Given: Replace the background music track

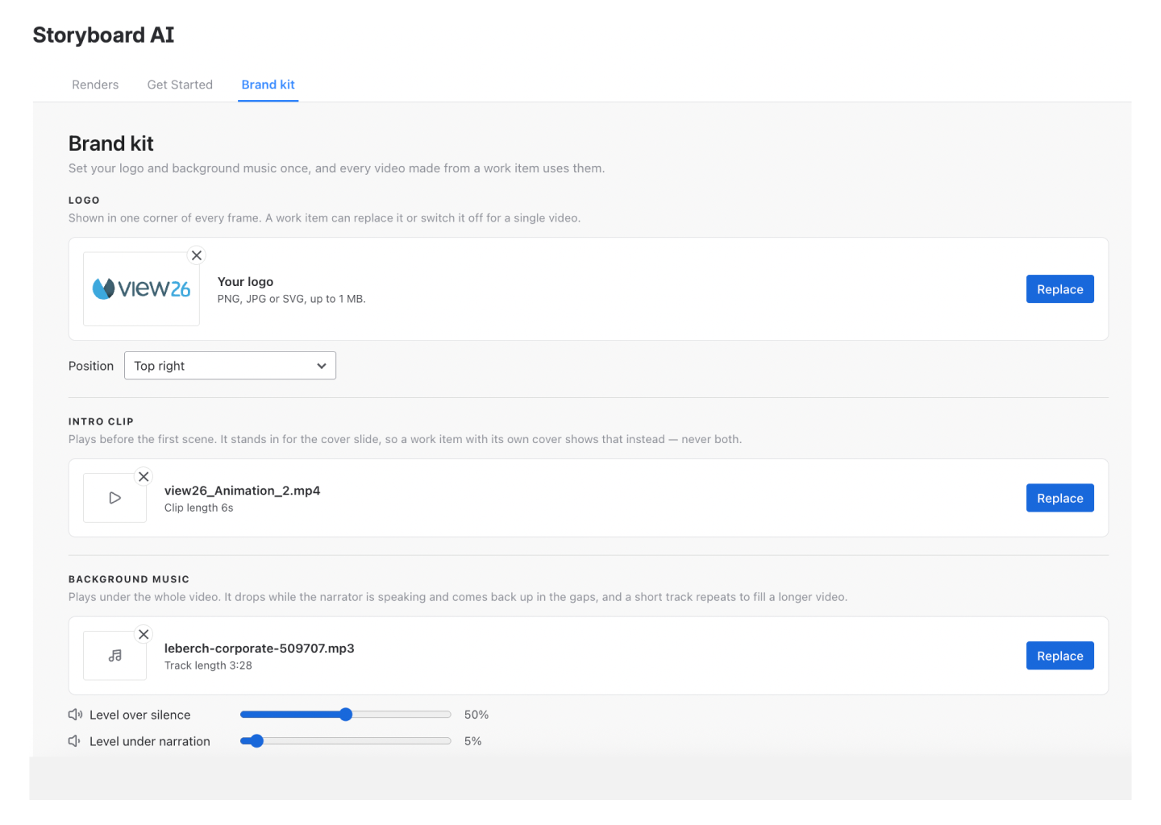Looking at the screenshot, I should pyautogui.click(x=1059, y=656).
